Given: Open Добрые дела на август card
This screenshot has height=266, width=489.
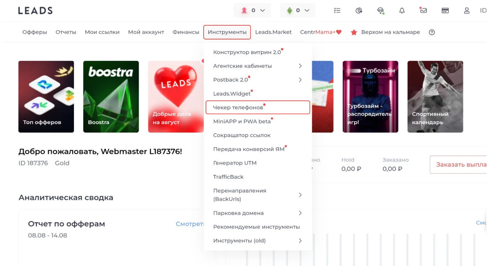Looking at the screenshot, I should point(176,96).
